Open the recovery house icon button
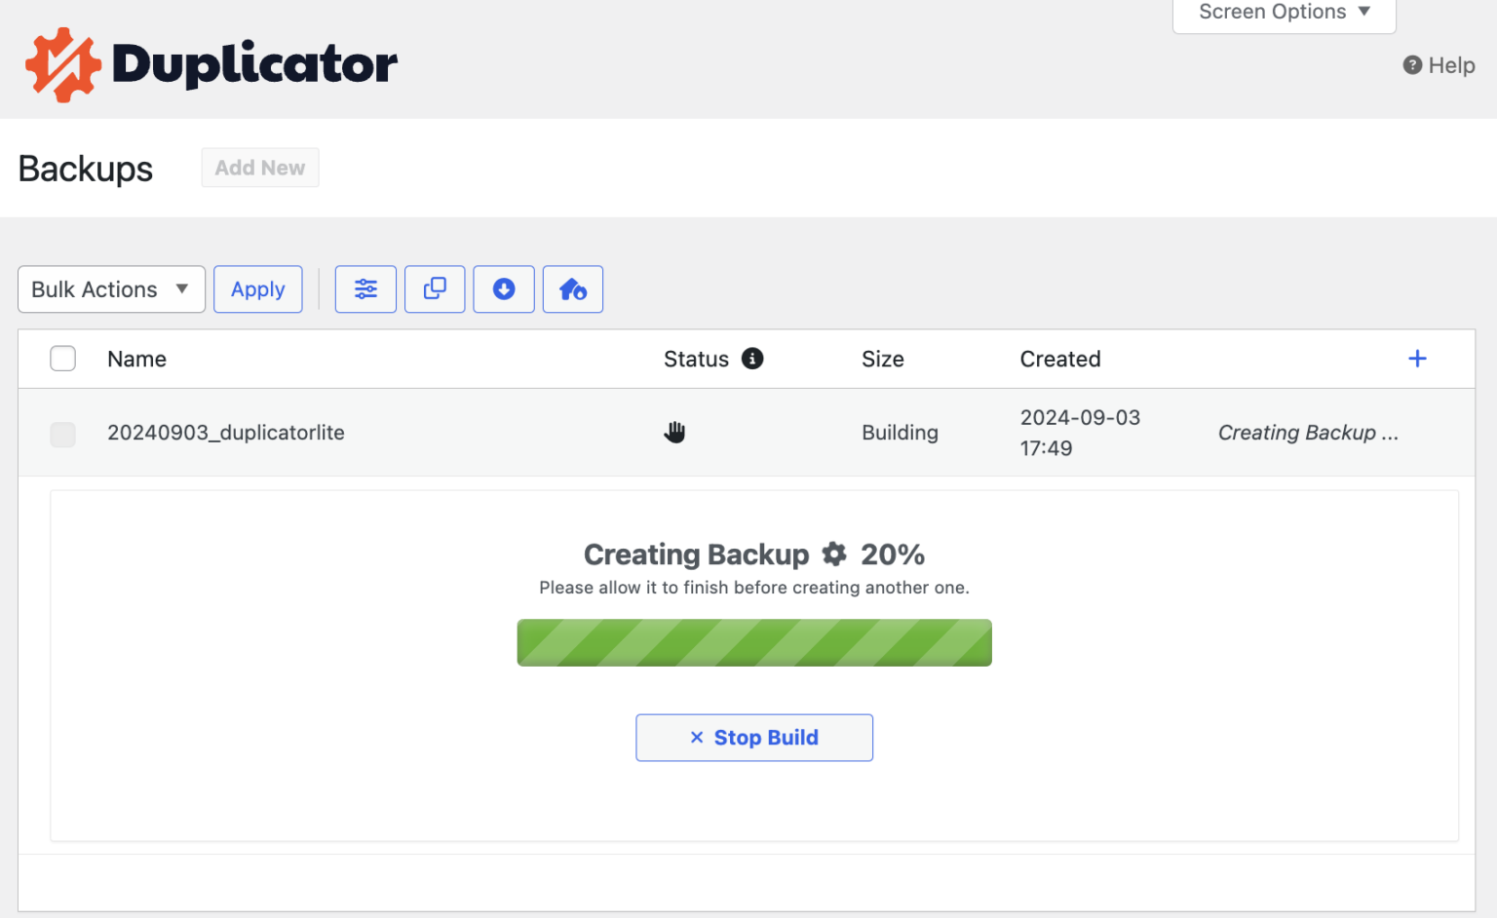The height and width of the screenshot is (918, 1497). 573,289
